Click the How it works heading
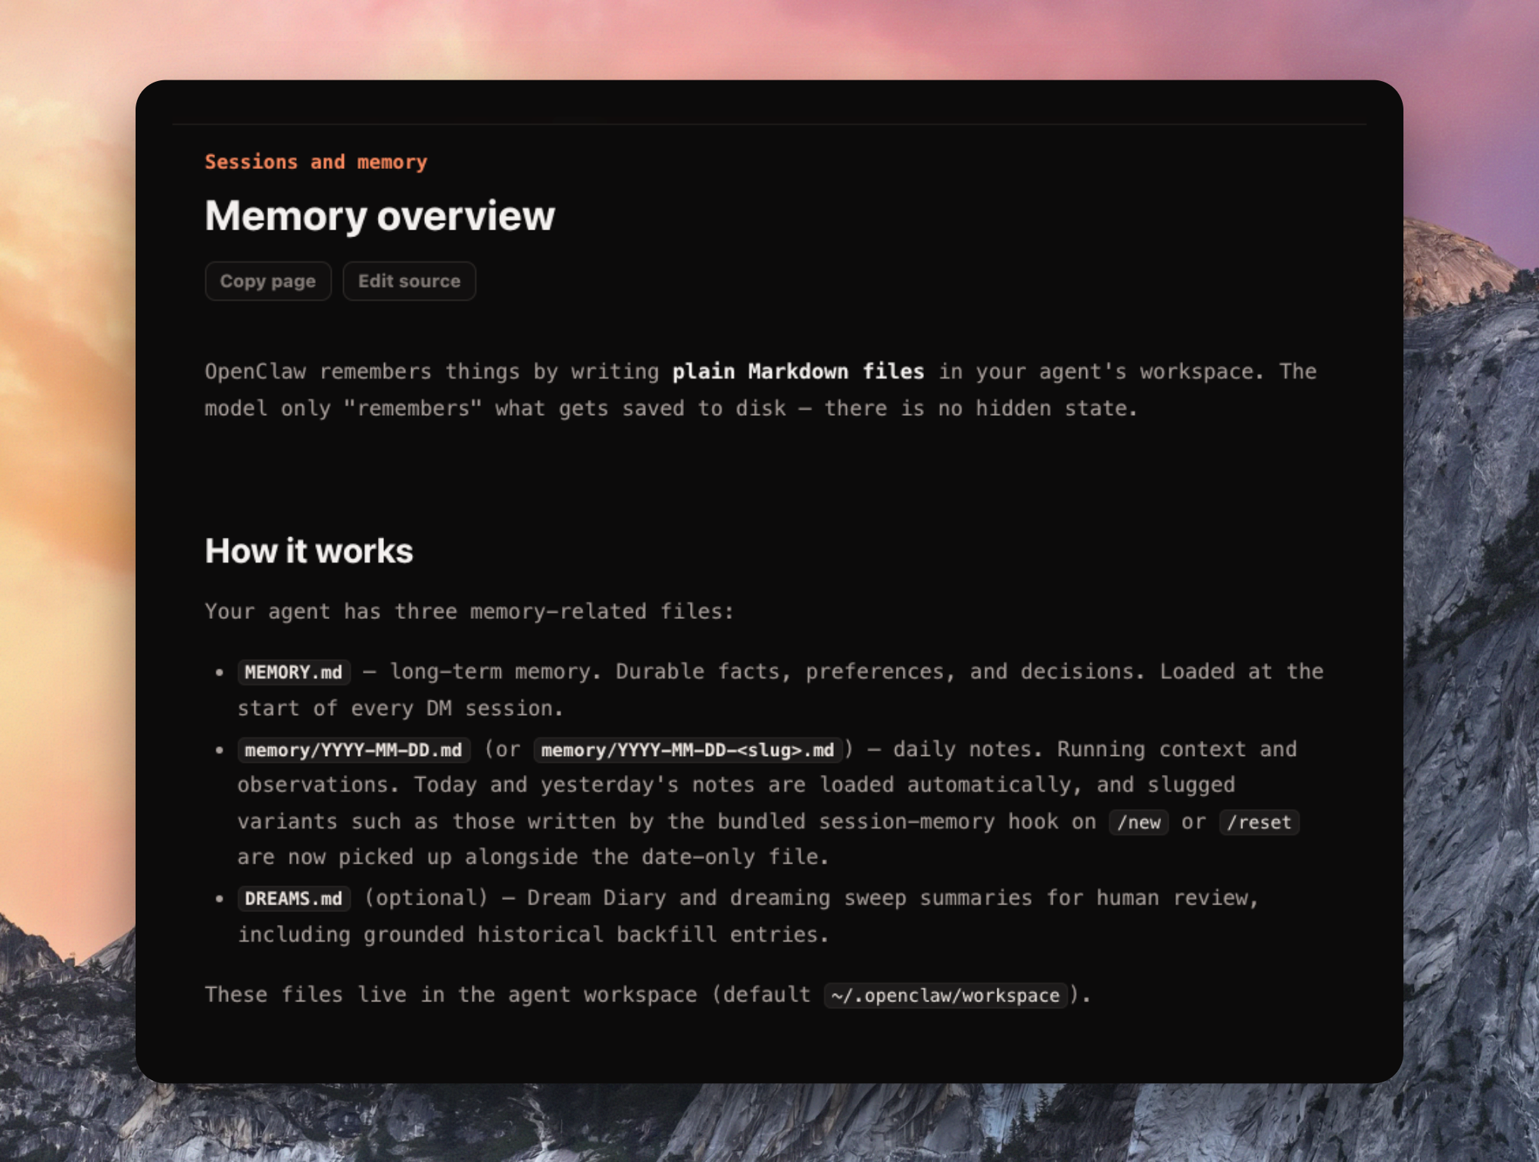1539x1162 pixels. 309,551
